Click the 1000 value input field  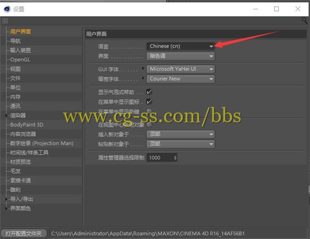click(159, 158)
